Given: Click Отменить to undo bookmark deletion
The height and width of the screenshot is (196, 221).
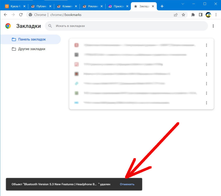Looking at the screenshot, I should (x=127, y=184).
